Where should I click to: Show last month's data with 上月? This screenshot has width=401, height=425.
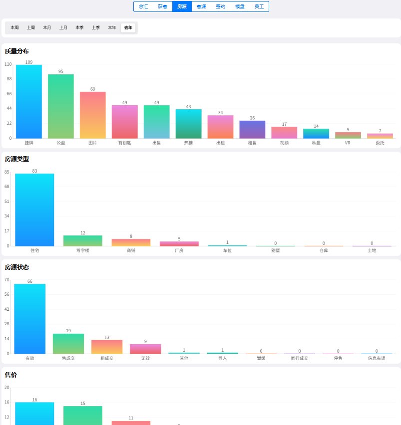63,27
